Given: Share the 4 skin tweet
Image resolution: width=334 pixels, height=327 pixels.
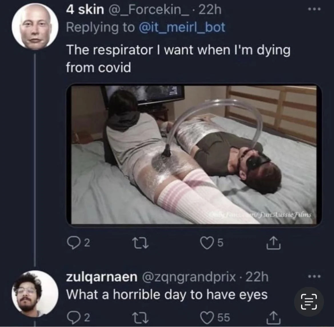Looking at the screenshot, I should tap(274, 243).
